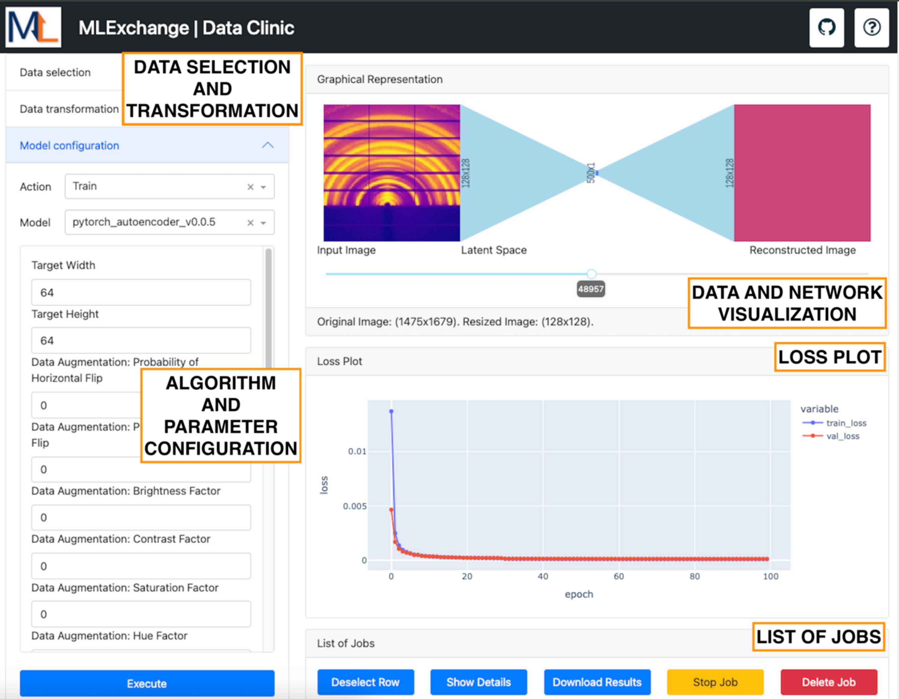Clear the Model selection with the X icon
Image resolution: width=899 pixels, height=699 pixels.
pyautogui.click(x=250, y=223)
